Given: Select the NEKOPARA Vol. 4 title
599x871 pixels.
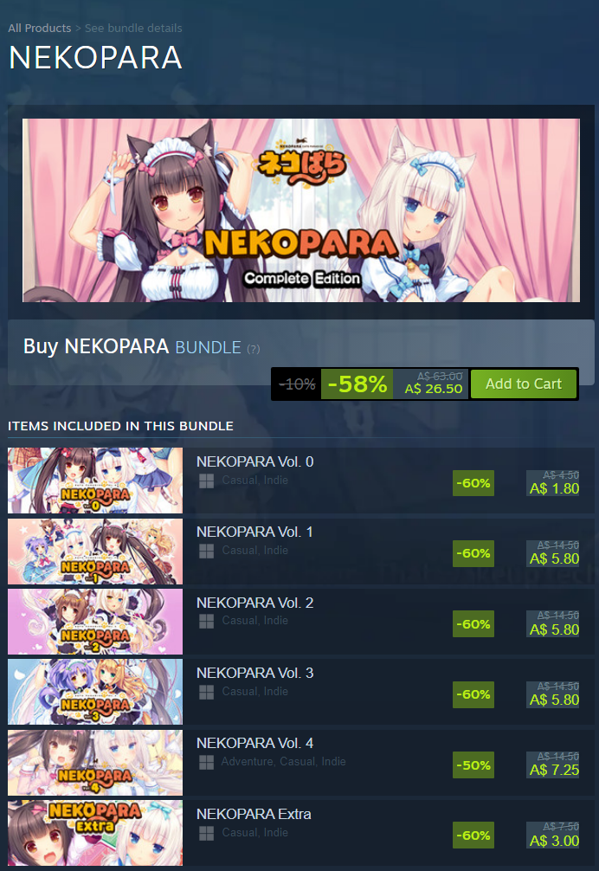Looking at the screenshot, I should point(254,743).
